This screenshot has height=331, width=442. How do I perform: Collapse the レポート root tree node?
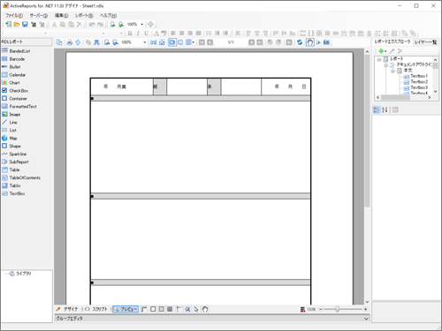(379, 59)
